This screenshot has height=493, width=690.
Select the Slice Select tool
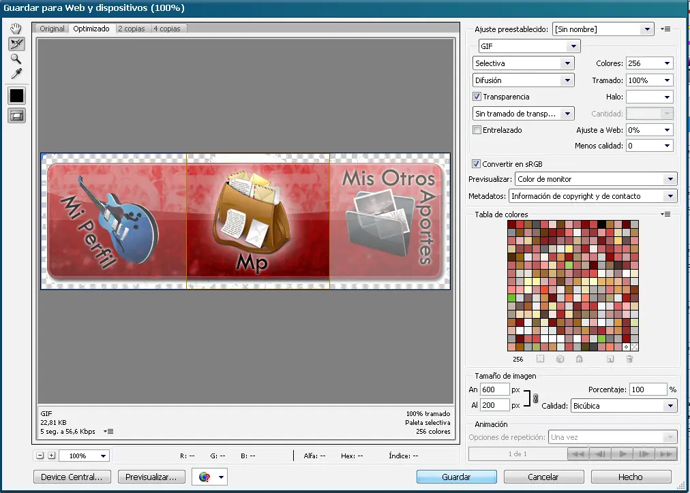(16, 44)
